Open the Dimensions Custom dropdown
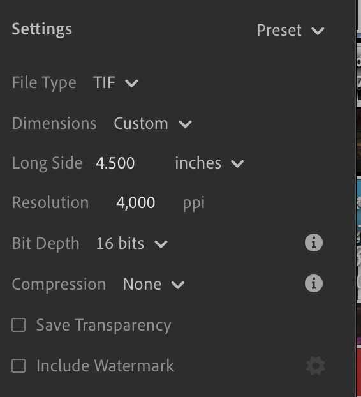Screen dimensions: 361x397 point(153,124)
